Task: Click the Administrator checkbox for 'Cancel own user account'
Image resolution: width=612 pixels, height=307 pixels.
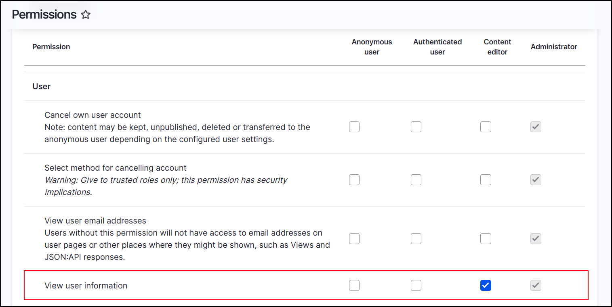Action: tap(536, 127)
